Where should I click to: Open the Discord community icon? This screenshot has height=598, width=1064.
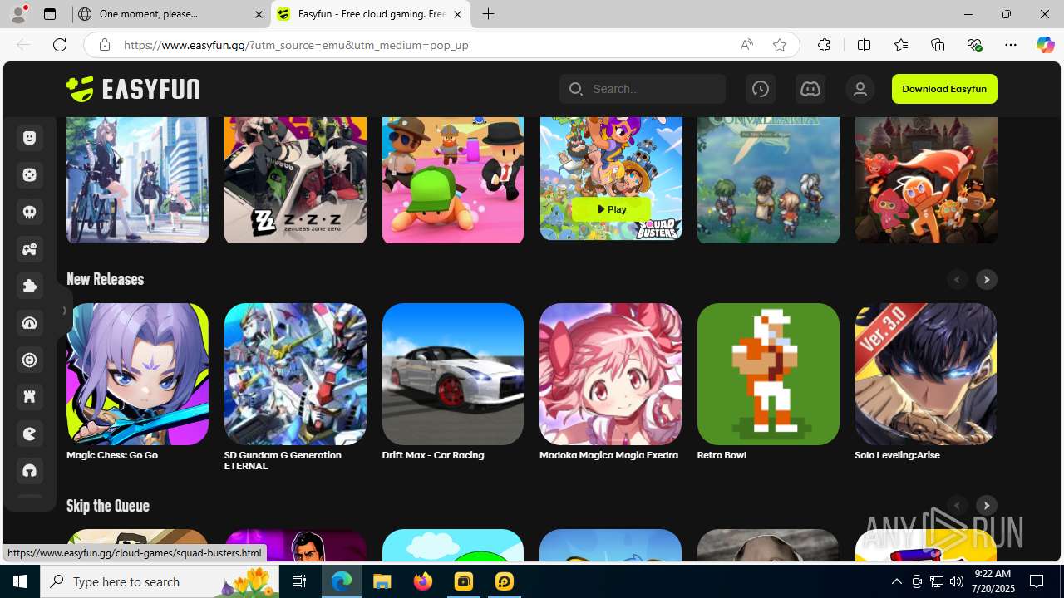point(810,89)
